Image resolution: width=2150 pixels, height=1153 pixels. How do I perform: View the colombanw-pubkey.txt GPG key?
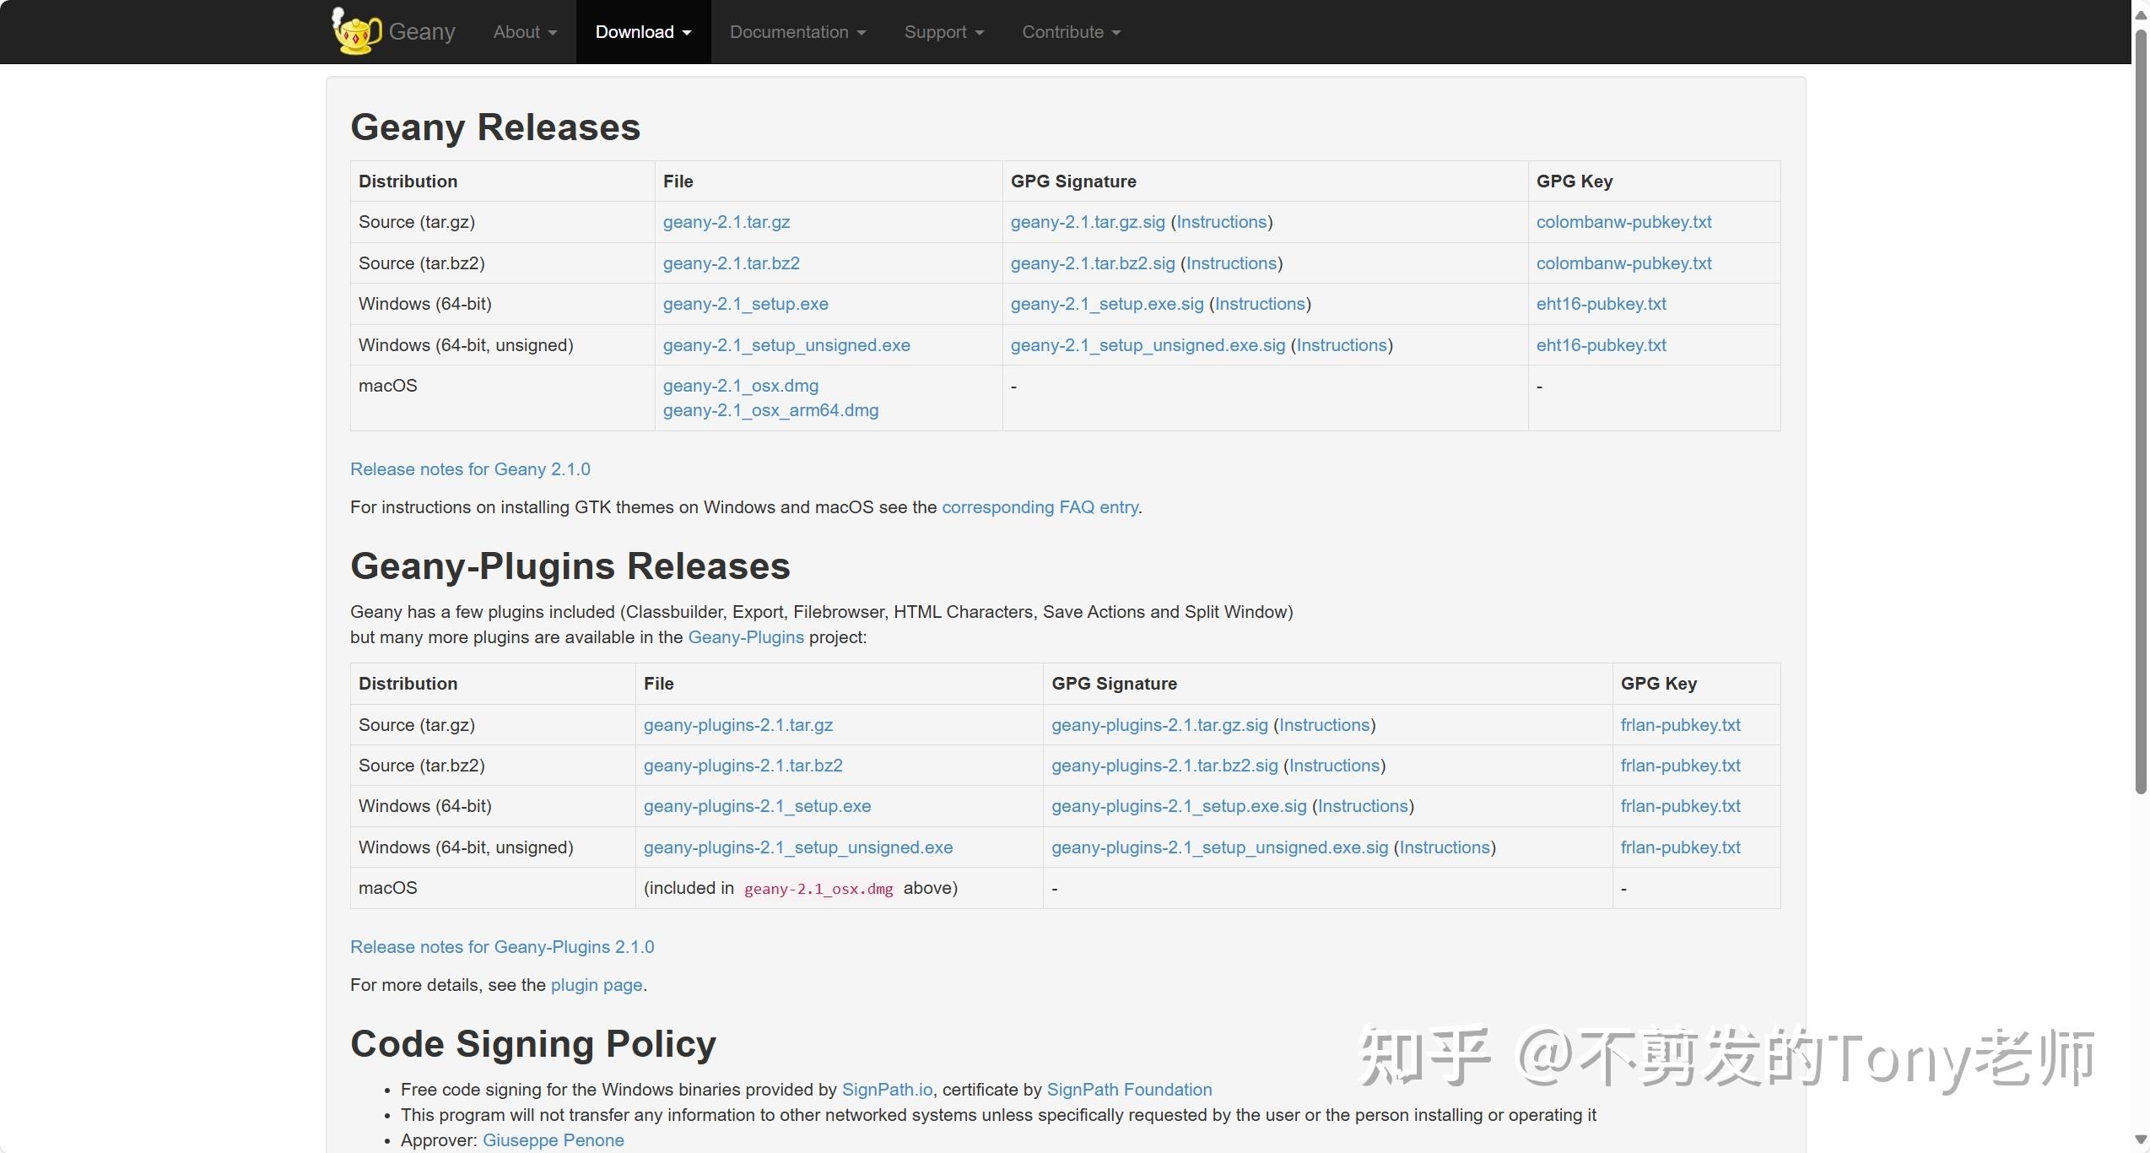1623,222
